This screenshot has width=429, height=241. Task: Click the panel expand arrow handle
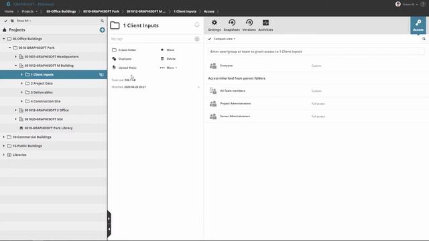(x=109, y=219)
